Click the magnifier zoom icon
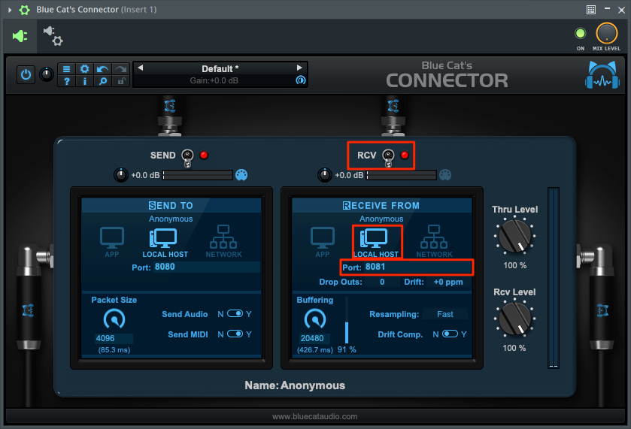 pos(102,81)
